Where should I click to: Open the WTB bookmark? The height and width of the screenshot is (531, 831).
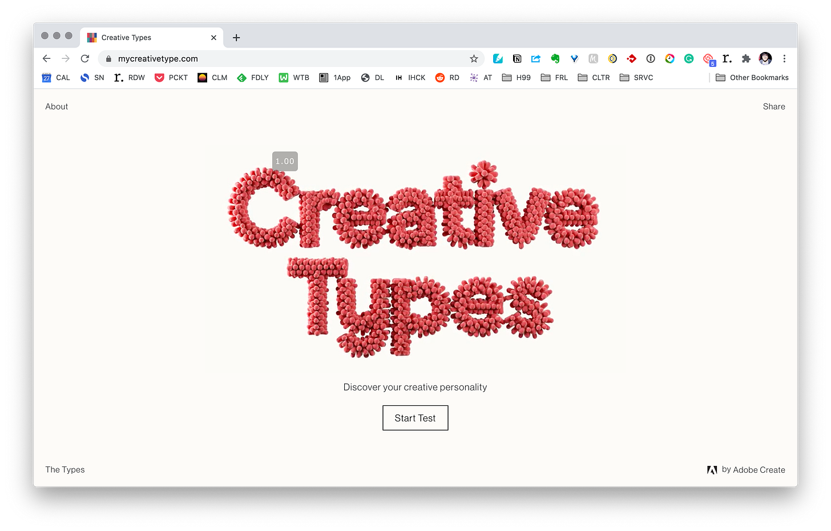click(294, 78)
